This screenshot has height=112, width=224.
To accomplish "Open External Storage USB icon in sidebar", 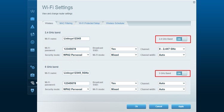I will [x=33, y=50].
